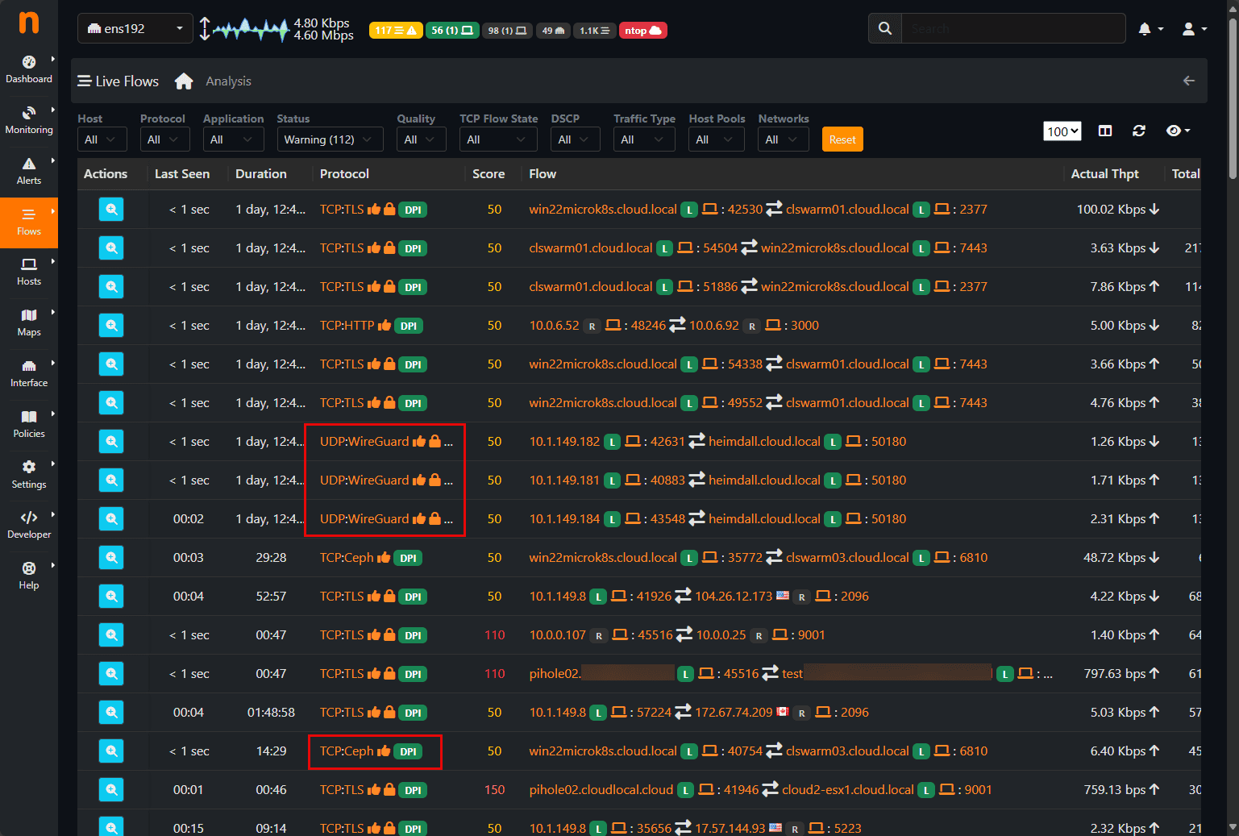Open the notifications bell
This screenshot has width=1239, height=836.
tap(1146, 28)
